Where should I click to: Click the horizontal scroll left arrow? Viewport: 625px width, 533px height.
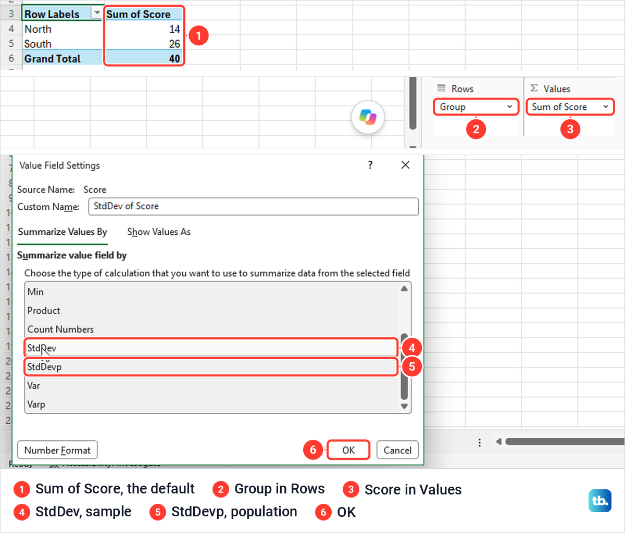tap(498, 442)
